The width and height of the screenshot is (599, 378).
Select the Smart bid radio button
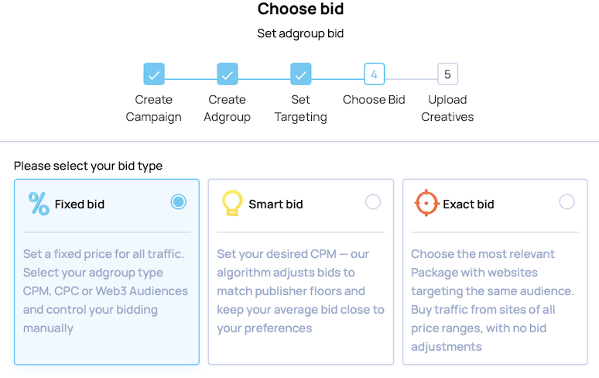click(373, 202)
